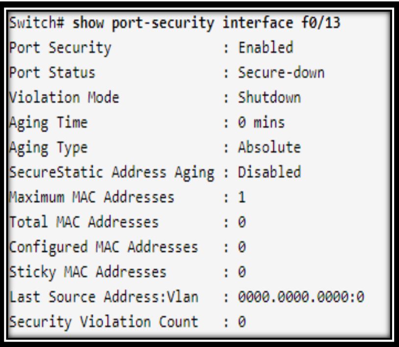399x347 pixels.
Task: Click the SecureStatic Address Aging label
Action: point(112,173)
